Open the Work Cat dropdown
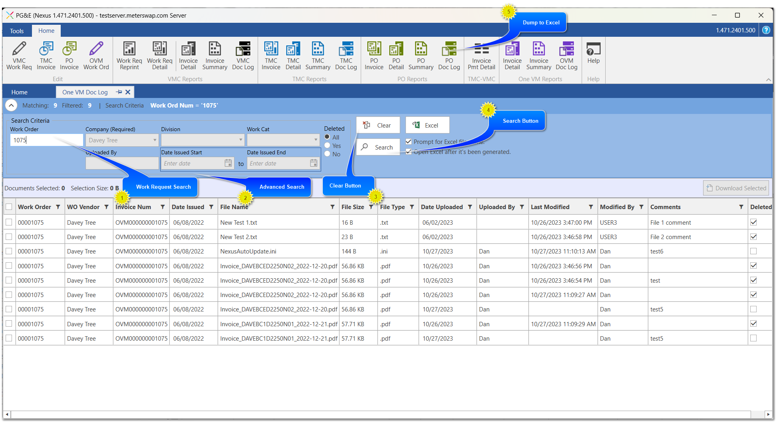This screenshot has height=423, width=777. coord(316,140)
